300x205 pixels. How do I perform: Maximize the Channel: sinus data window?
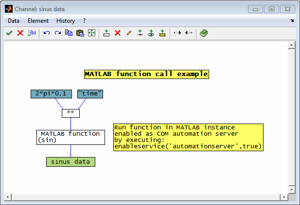click(271, 9)
